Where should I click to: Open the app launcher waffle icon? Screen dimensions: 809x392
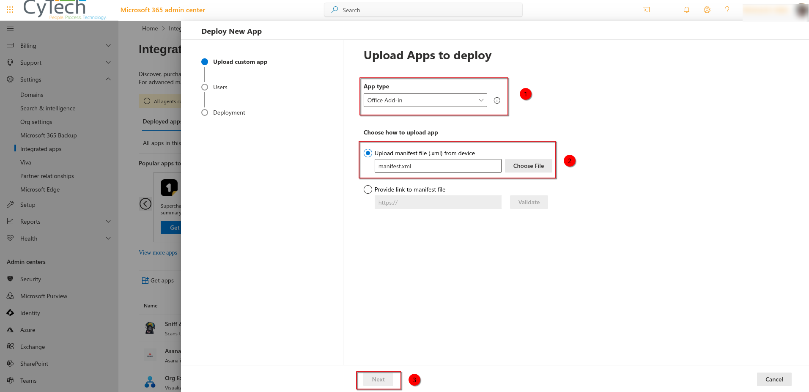[x=10, y=9]
